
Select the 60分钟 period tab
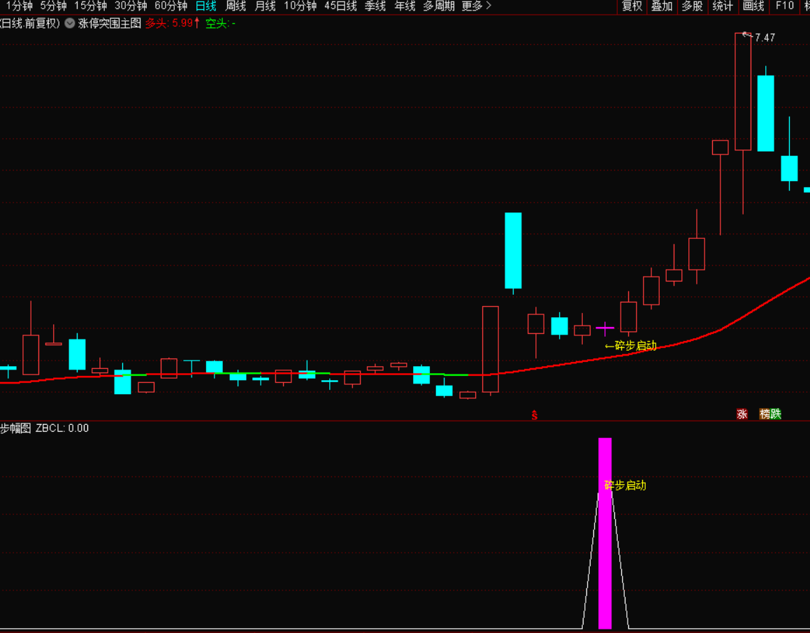171,6
